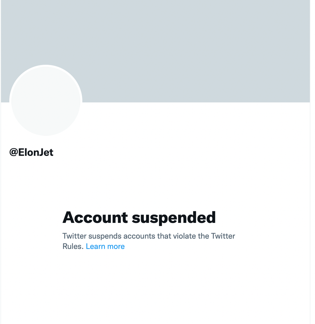Click the blank circular profile avatar

pos(46,101)
